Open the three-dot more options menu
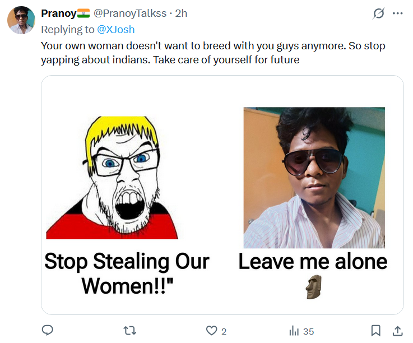The width and height of the screenshot is (413, 343). [398, 13]
